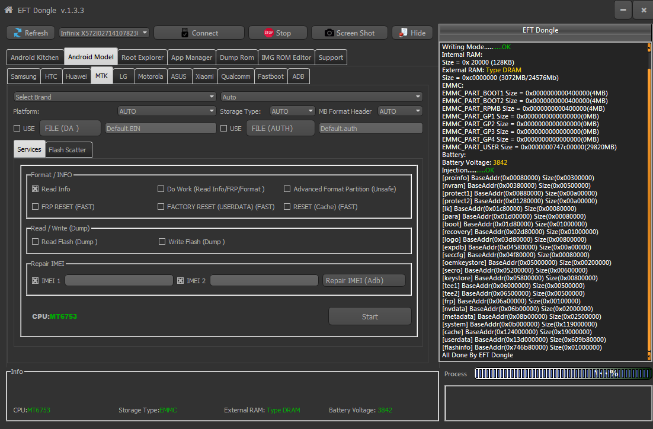Image resolution: width=653 pixels, height=429 pixels.
Task: Click the red STOP sign icon
Action: pos(268,33)
